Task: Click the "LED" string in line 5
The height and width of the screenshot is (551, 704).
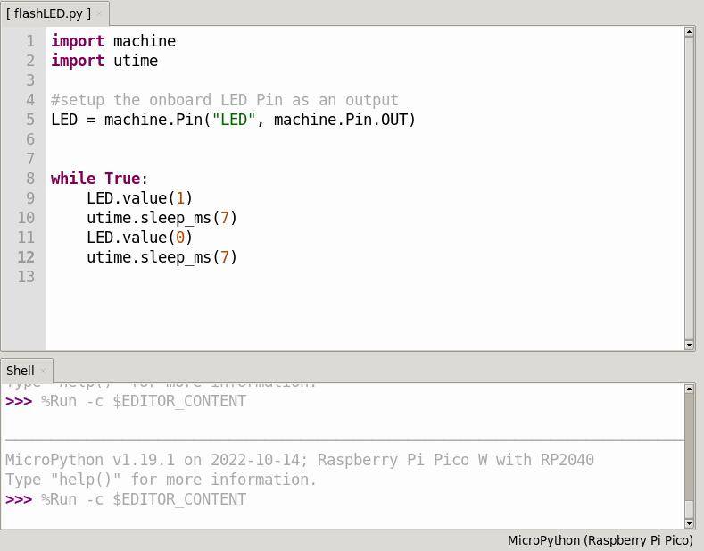Action: pyautogui.click(x=233, y=120)
